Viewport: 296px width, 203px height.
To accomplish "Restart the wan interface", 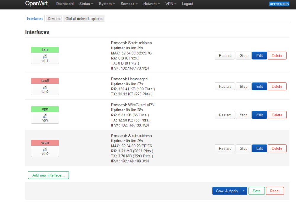I will click(225, 148).
